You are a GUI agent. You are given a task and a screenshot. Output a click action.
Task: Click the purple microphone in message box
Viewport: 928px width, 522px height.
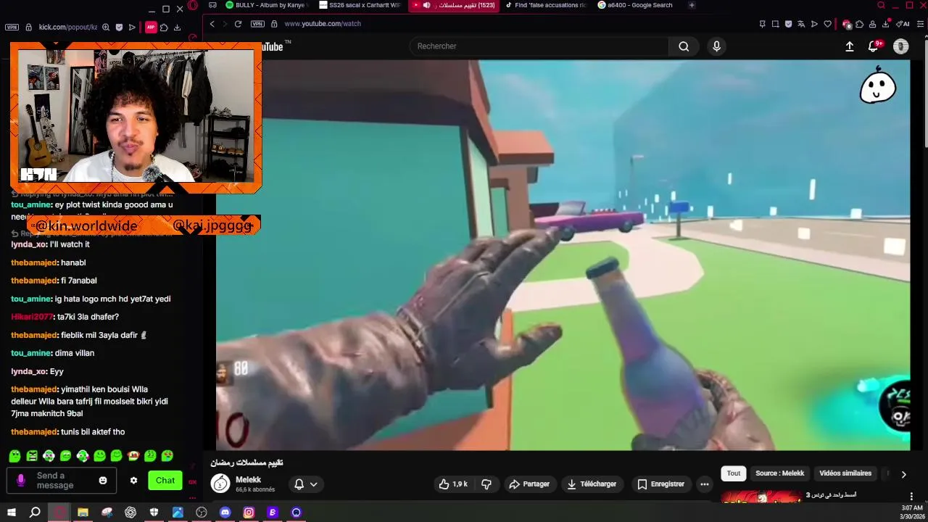[x=21, y=480]
